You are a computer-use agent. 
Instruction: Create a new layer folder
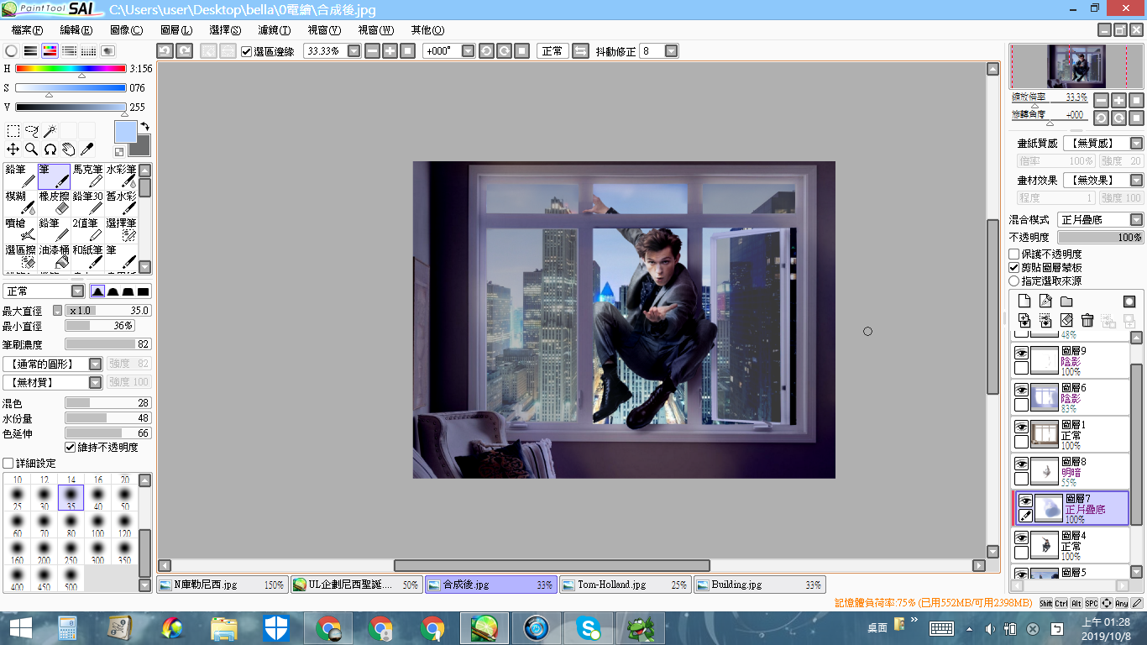click(1066, 302)
